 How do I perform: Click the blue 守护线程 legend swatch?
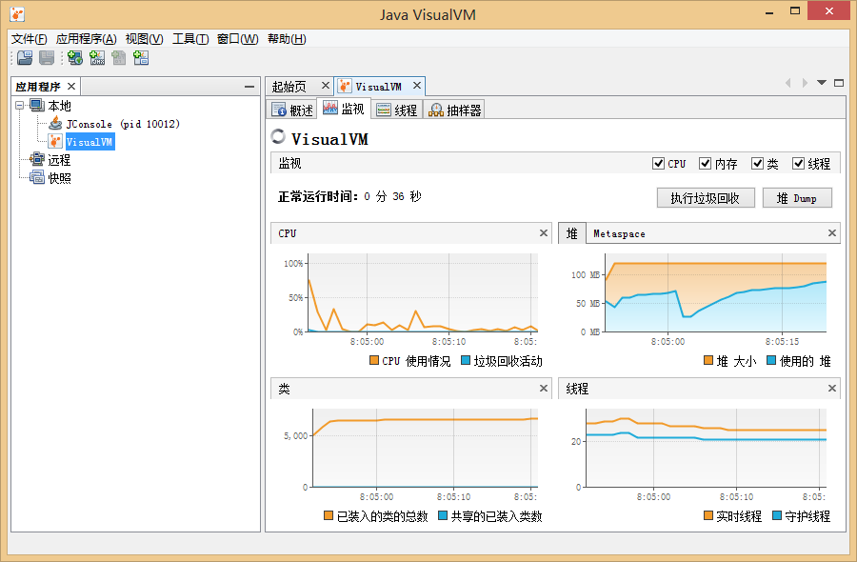[777, 515]
